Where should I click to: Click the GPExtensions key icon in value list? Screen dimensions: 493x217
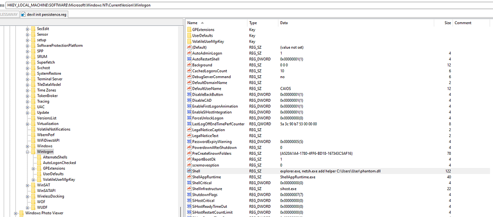tap(189, 29)
